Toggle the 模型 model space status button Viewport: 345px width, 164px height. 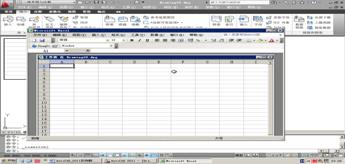pyautogui.click(x=239, y=155)
